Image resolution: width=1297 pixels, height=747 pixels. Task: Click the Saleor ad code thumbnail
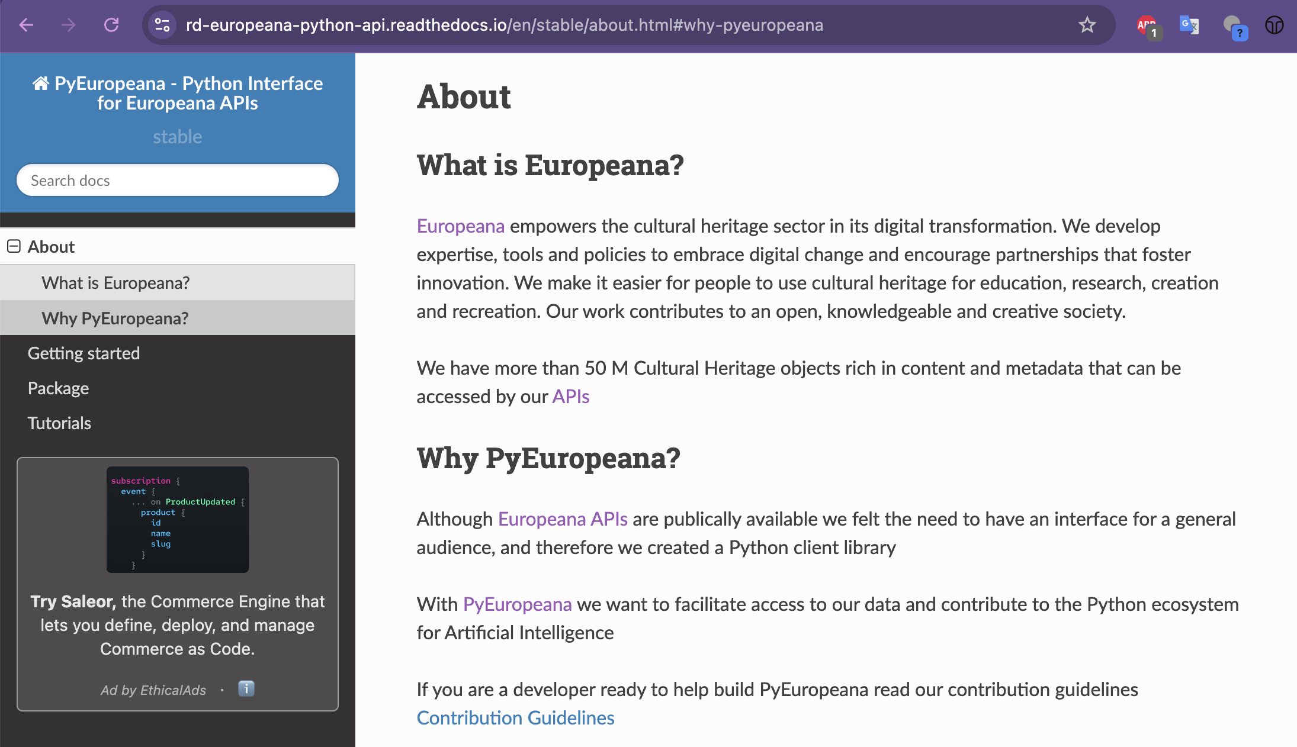pyautogui.click(x=177, y=519)
